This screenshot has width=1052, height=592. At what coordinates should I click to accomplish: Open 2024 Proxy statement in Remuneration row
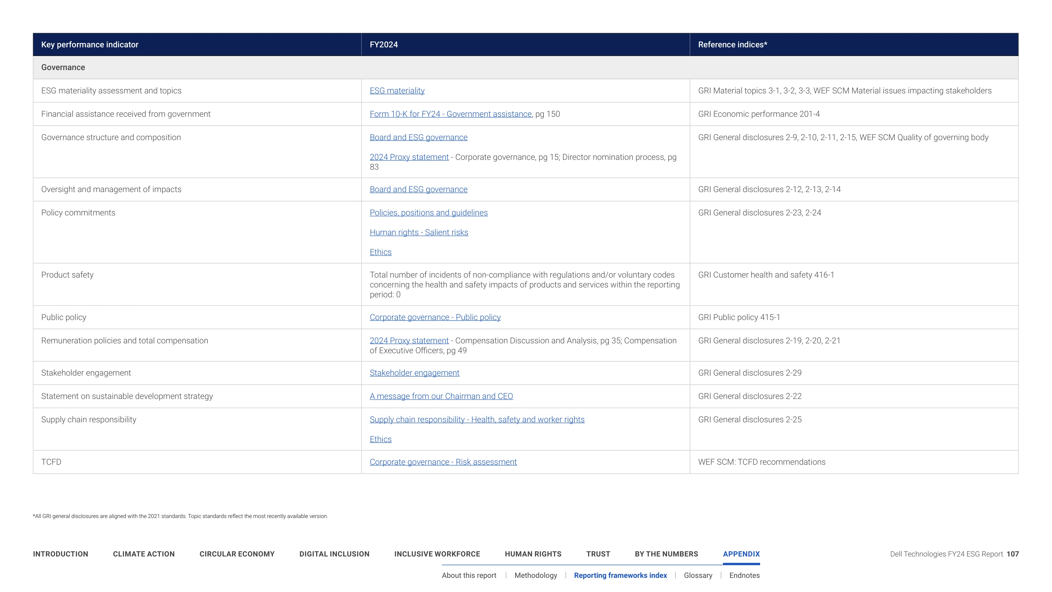pos(409,340)
